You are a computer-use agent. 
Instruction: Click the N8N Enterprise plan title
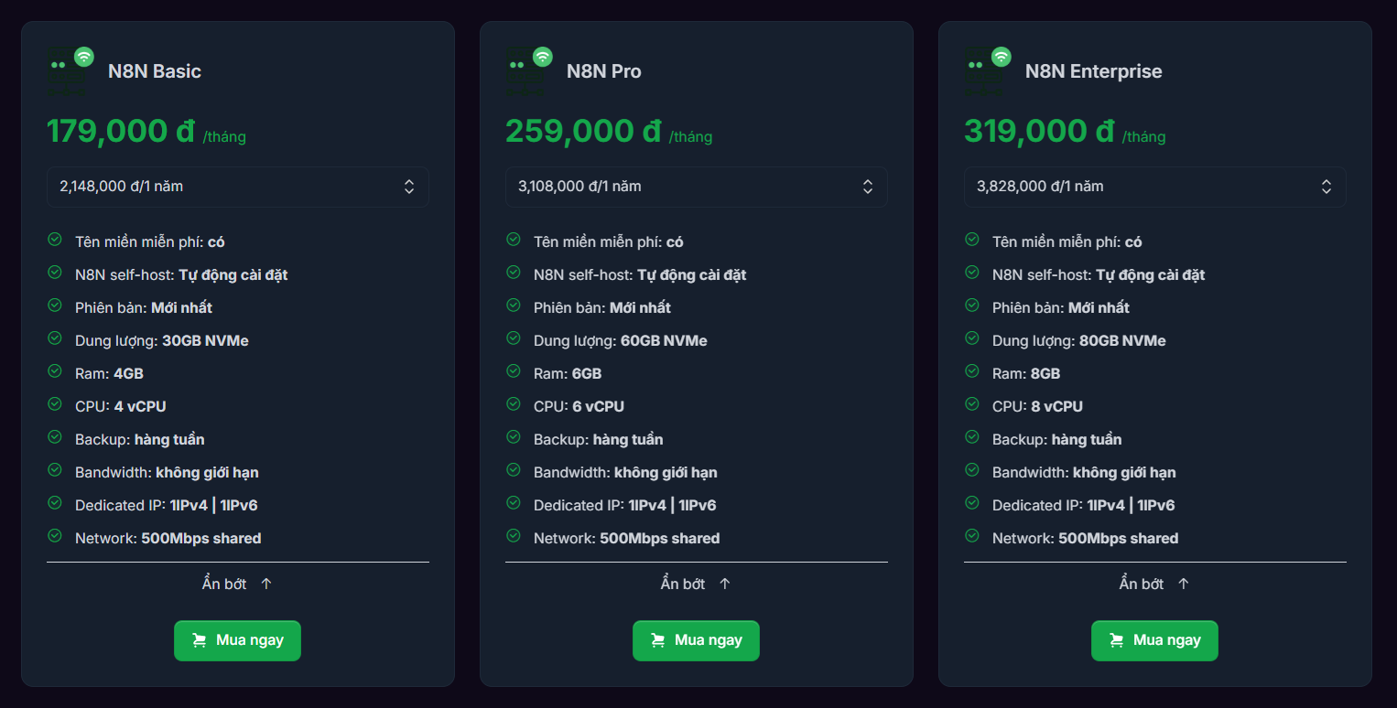1093,71
